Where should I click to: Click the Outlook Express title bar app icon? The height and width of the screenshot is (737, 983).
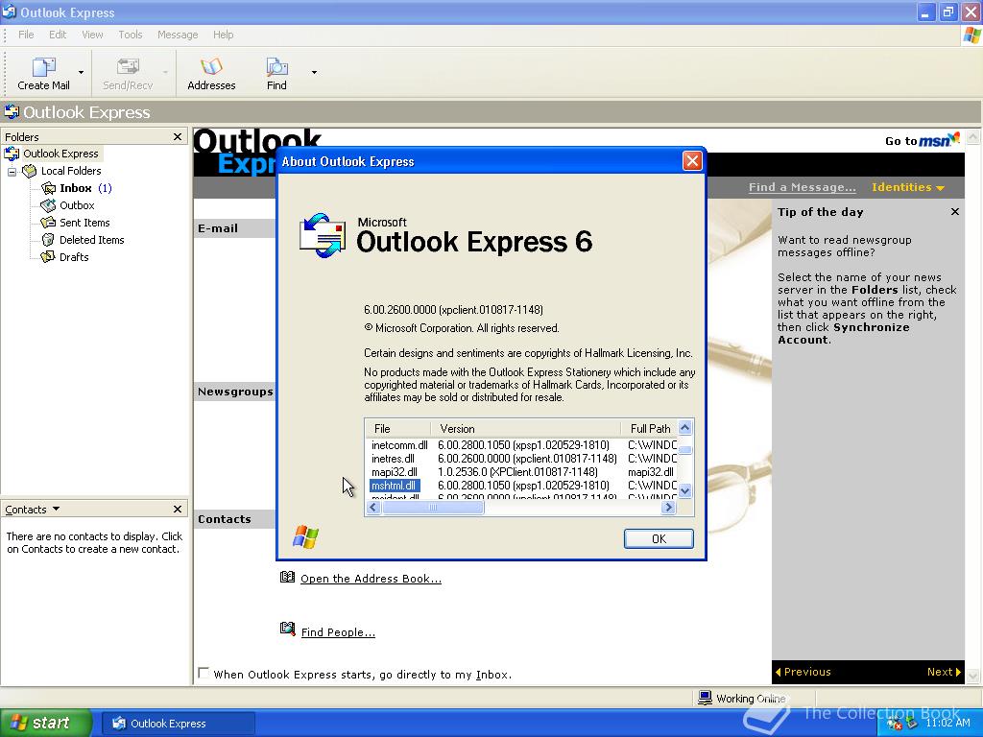(x=9, y=12)
